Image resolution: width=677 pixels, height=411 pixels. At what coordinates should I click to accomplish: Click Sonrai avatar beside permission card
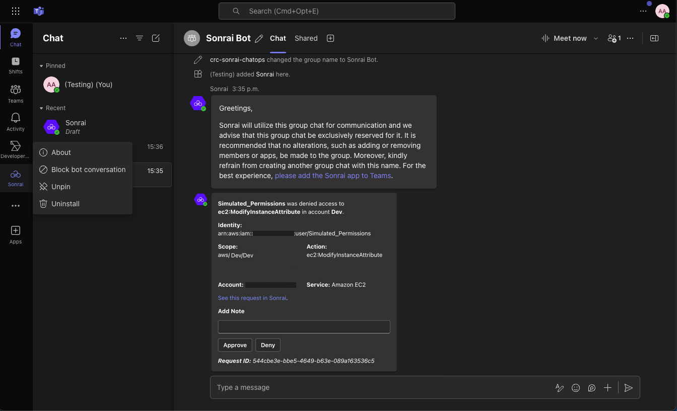click(200, 200)
